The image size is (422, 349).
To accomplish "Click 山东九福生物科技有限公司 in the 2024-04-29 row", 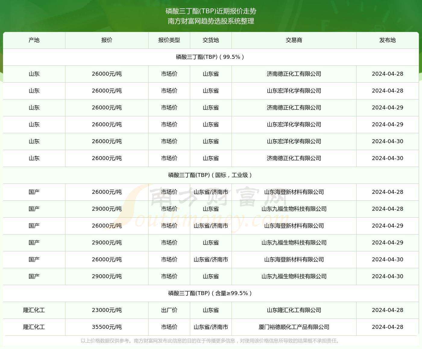I will pyautogui.click(x=294, y=243).
